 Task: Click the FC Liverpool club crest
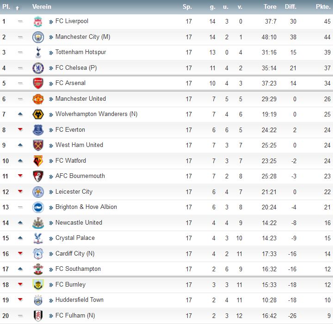[38, 21]
